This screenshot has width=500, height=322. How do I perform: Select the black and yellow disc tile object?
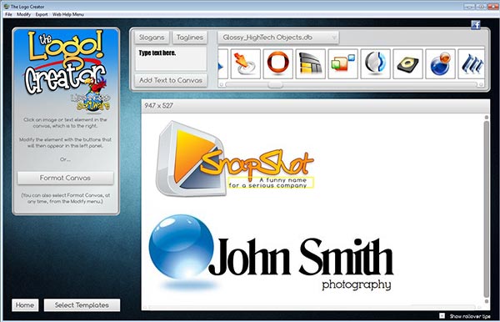point(407,64)
